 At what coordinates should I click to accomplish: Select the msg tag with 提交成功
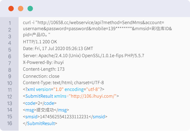pos(46,110)
